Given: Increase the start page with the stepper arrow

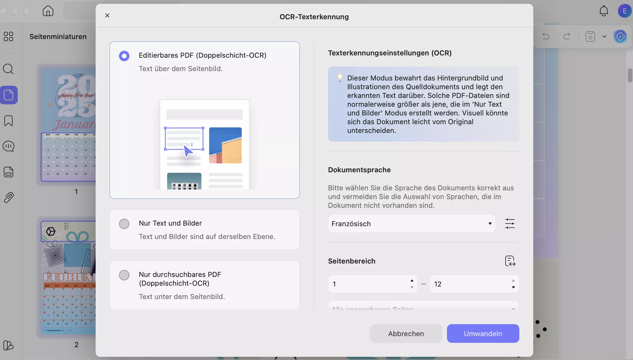Looking at the screenshot, I should click(x=412, y=281).
